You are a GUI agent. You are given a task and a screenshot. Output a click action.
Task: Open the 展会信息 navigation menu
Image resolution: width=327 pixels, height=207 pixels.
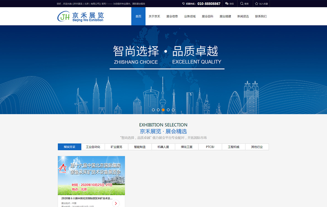[x=172, y=16]
